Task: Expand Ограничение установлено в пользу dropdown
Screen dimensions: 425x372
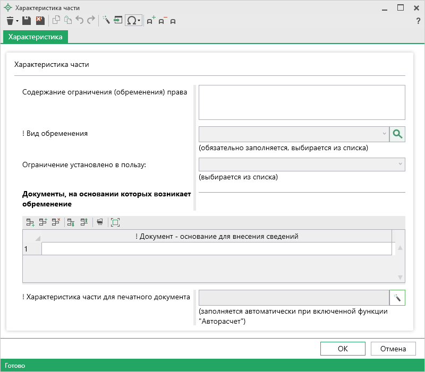Action: click(x=399, y=165)
